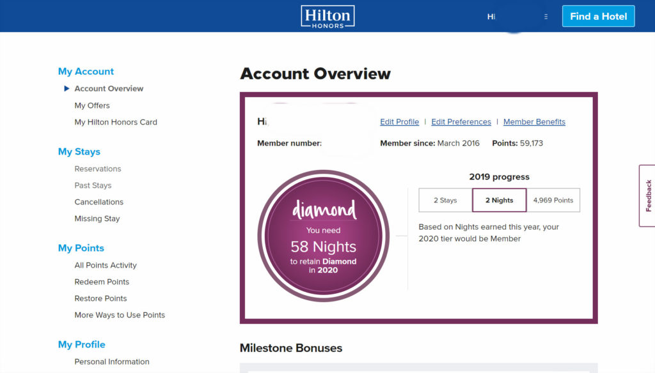The width and height of the screenshot is (655, 373).
Task: Switch to the 4,969 Points tab
Action: tap(553, 200)
